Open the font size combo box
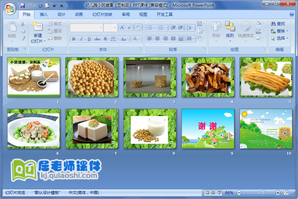298x199 pixels. click(110, 28)
